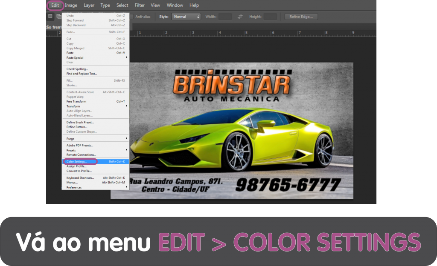This screenshot has width=437, height=266.
Task: Expand the Purge submenu
Action: pyautogui.click(x=95, y=139)
